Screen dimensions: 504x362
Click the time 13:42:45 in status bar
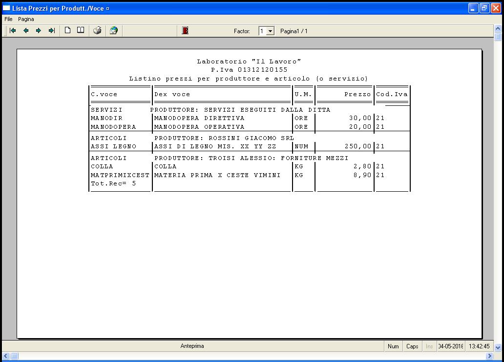click(x=479, y=346)
